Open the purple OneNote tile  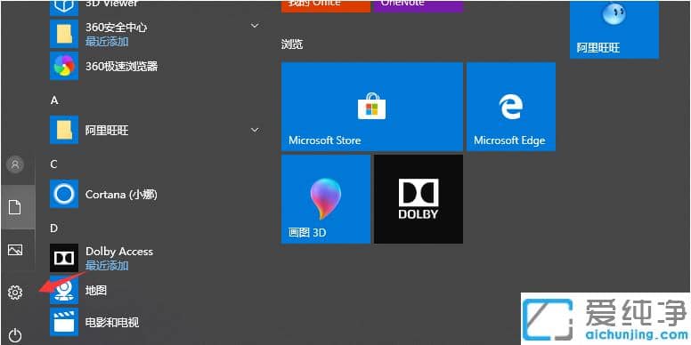click(x=419, y=6)
